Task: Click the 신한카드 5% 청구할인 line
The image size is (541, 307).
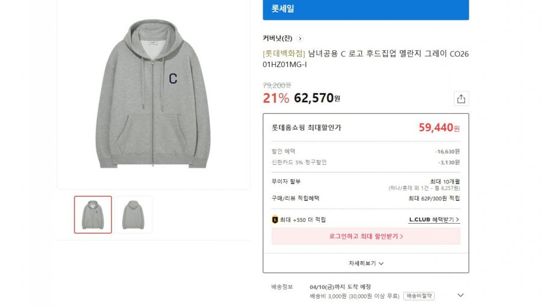Action: [x=299, y=162]
